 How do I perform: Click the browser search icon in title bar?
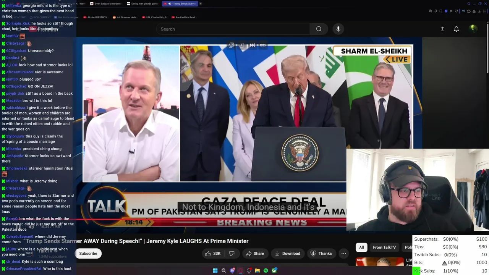coord(469,3)
